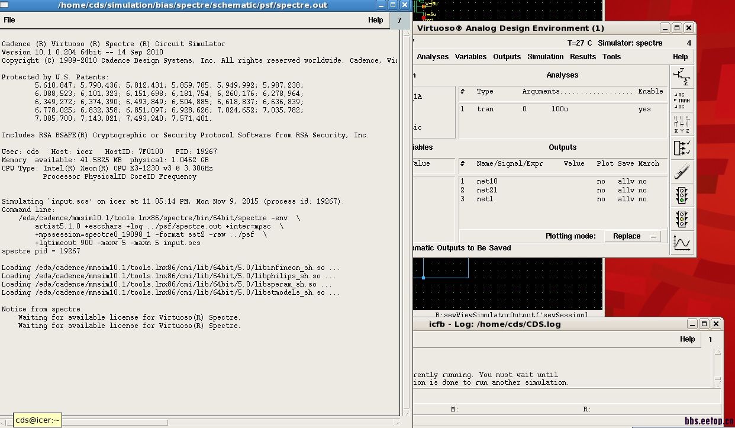Open the File menu in spectre.out window
Screen dimensions: 735x428
(9, 20)
